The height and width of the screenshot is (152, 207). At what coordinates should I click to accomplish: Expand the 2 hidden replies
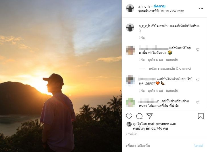(x=170, y=69)
